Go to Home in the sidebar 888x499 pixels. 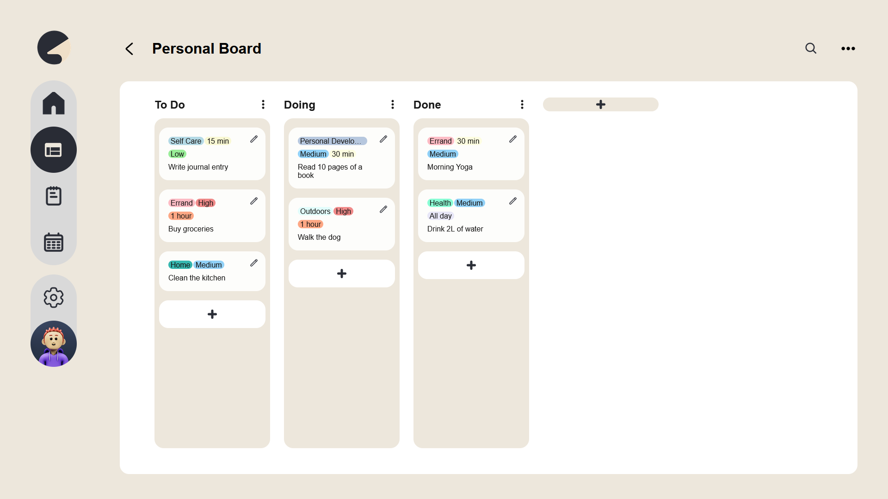point(54,103)
